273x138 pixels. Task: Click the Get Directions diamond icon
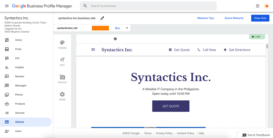pos(225,50)
